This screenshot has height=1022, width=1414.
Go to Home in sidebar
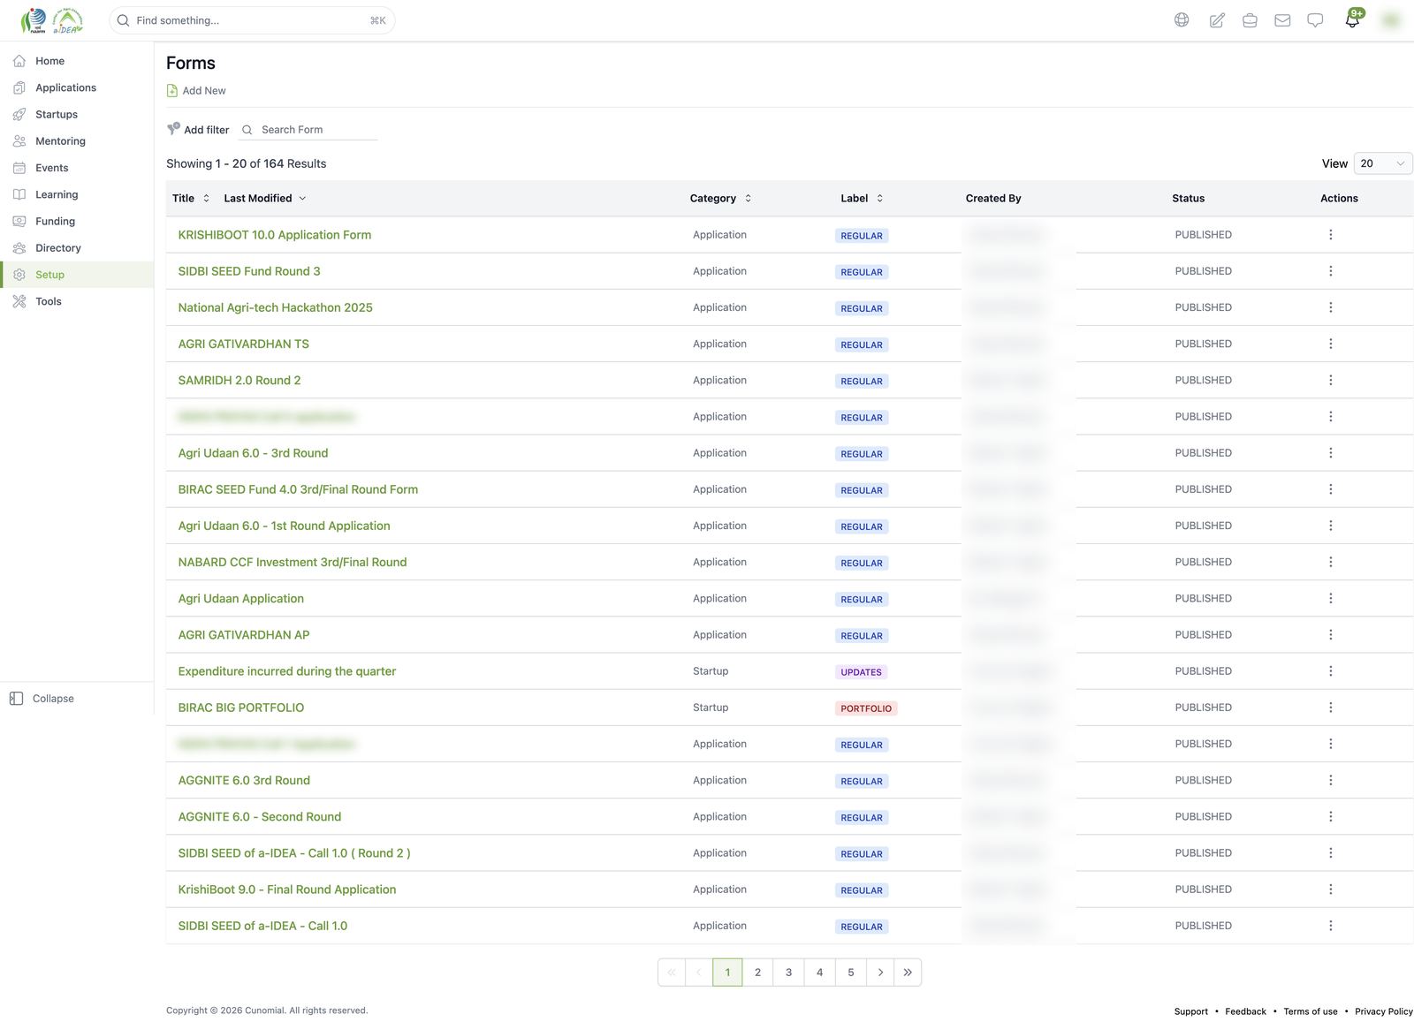77,61
